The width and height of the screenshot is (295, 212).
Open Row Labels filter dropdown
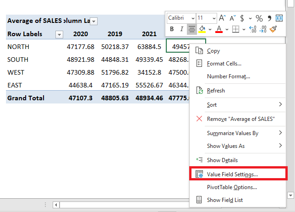(x=59, y=35)
